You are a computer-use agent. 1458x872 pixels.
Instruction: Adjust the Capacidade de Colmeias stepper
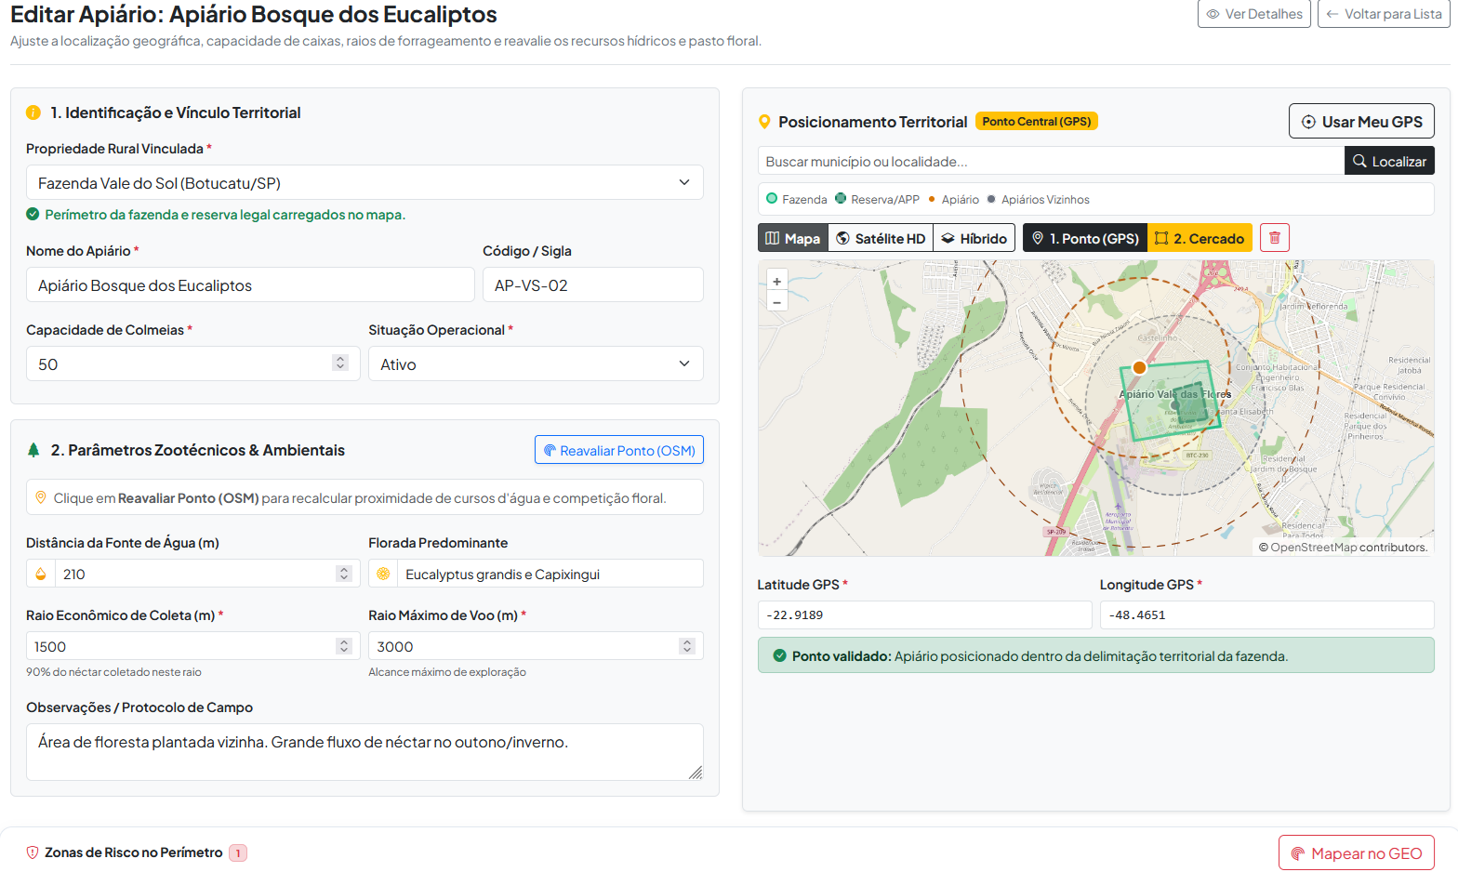(340, 363)
